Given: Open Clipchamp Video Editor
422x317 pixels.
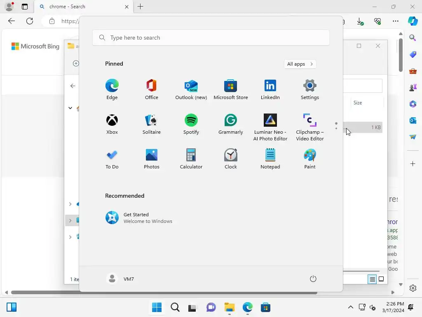Looking at the screenshot, I should click(310, 127).
